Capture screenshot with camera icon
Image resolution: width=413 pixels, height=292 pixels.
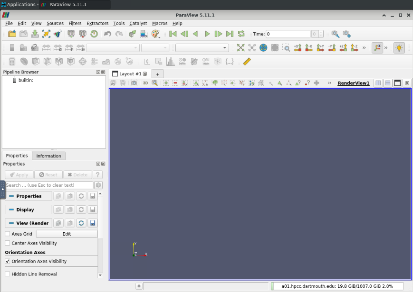point(134,83)
